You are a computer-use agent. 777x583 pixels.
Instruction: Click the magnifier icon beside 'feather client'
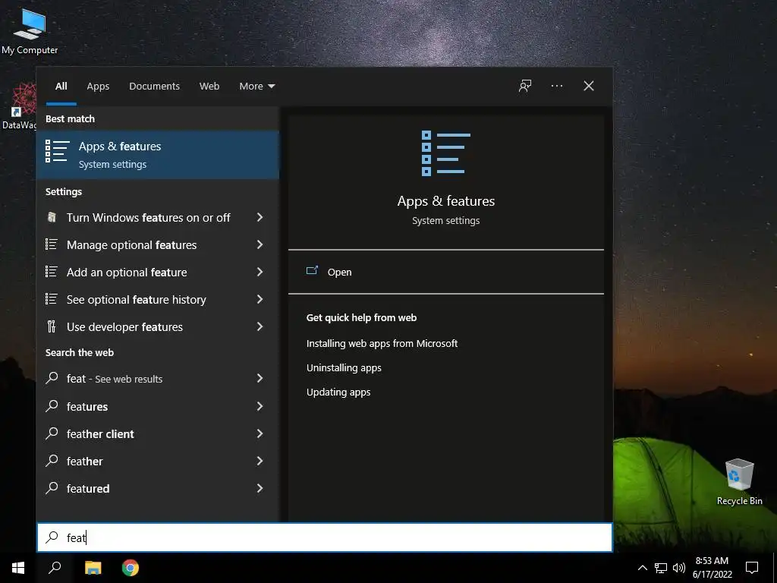point(52,433)
